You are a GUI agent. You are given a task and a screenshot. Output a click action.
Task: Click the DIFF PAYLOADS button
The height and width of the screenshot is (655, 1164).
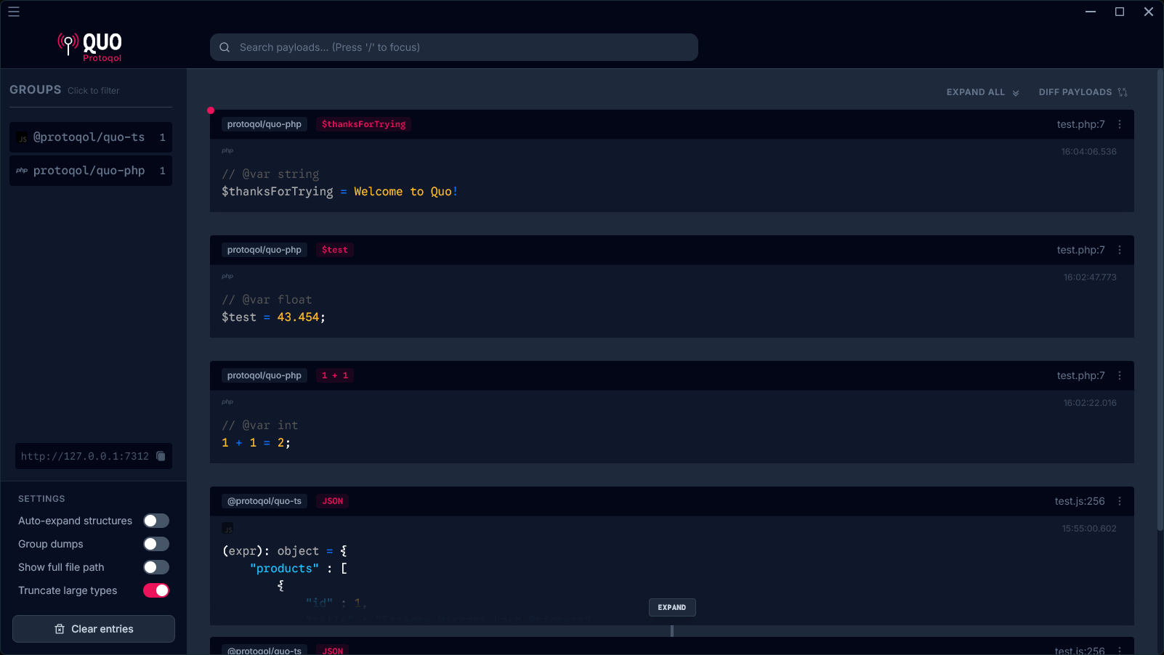1083,92
